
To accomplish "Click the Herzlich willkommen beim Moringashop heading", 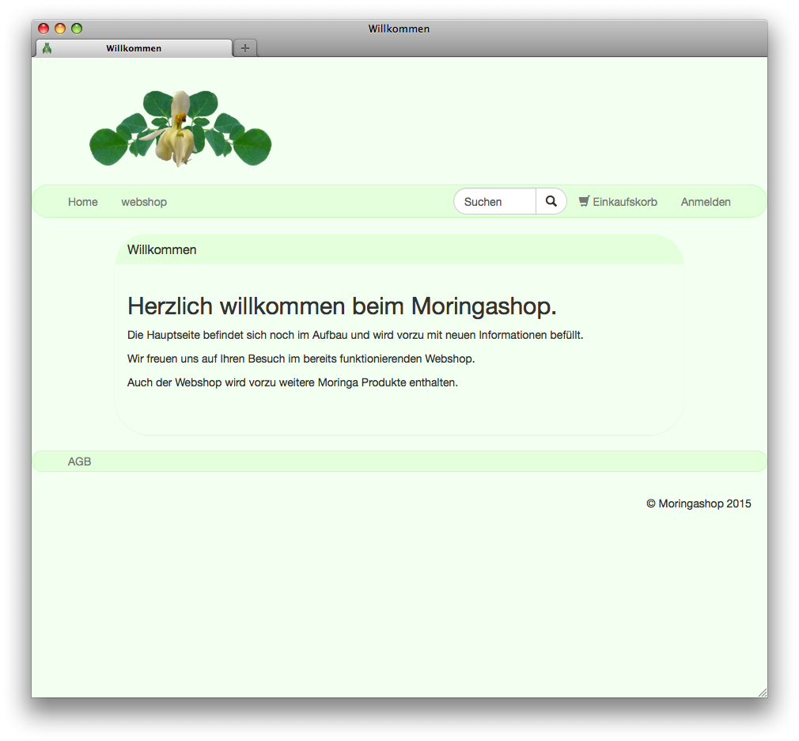I will click(x=342, y=306).
